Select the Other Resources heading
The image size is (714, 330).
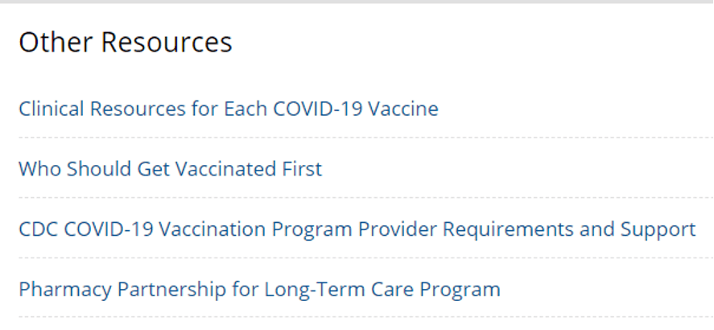click(x=126, y=43)
